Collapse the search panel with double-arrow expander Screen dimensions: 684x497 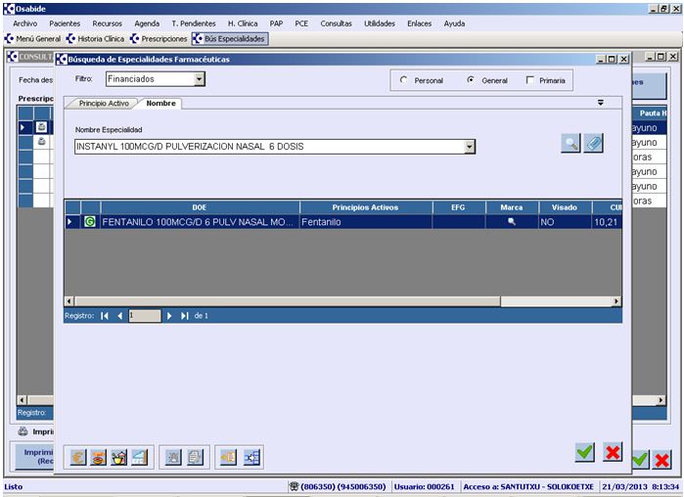point(600,102)
